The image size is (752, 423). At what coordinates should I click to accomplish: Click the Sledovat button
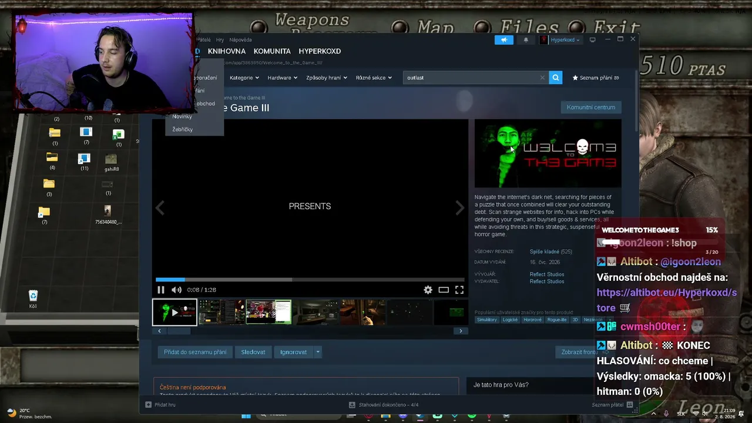pyautogui.click(x=253, y=352)
